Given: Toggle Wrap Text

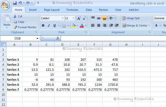Looking at the screenshot, I should pos(131,18).
